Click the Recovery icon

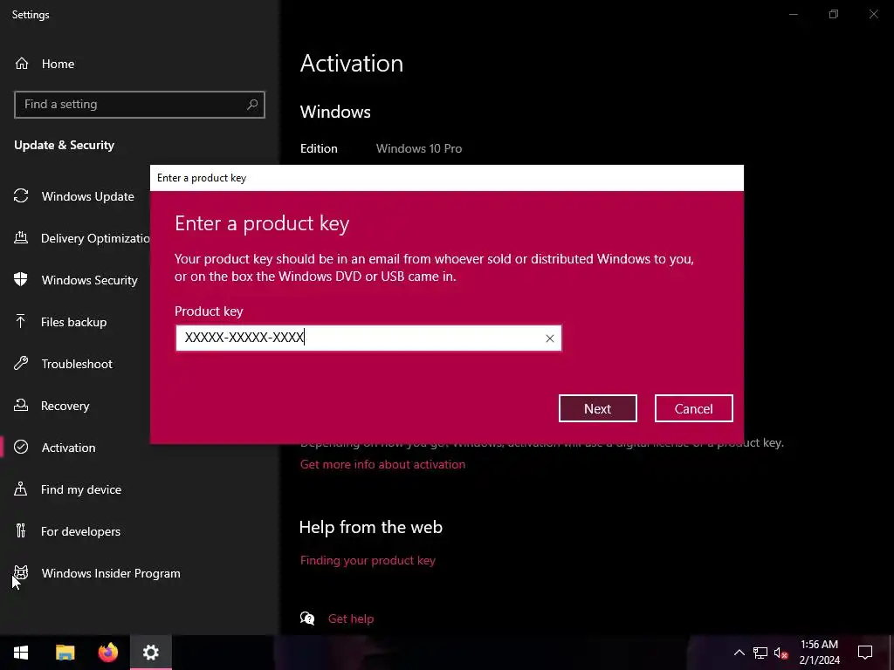click(21, 405)
